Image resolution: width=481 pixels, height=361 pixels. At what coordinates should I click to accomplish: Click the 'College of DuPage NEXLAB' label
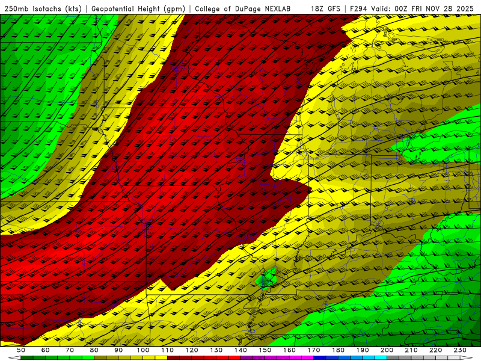243,8
